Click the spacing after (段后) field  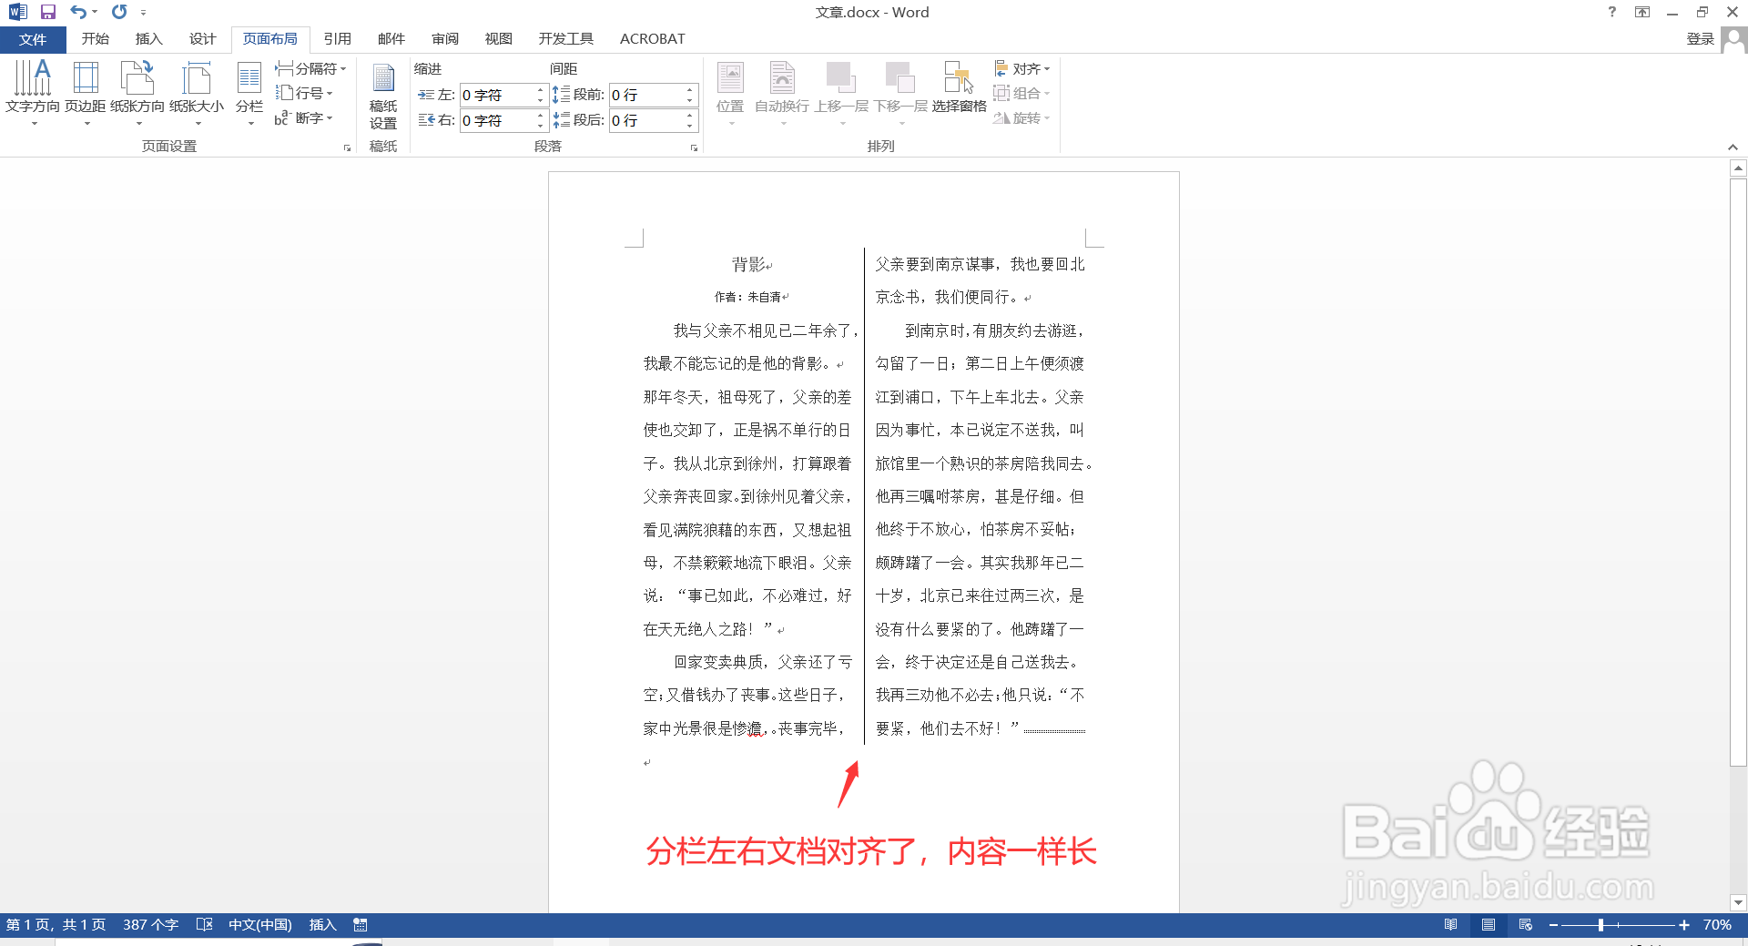pos(646,120)
